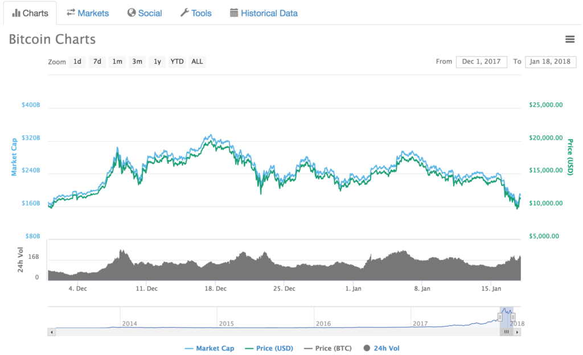Click the navigator scrollbar left arrow
583x355 pixels.
point(52,332)
